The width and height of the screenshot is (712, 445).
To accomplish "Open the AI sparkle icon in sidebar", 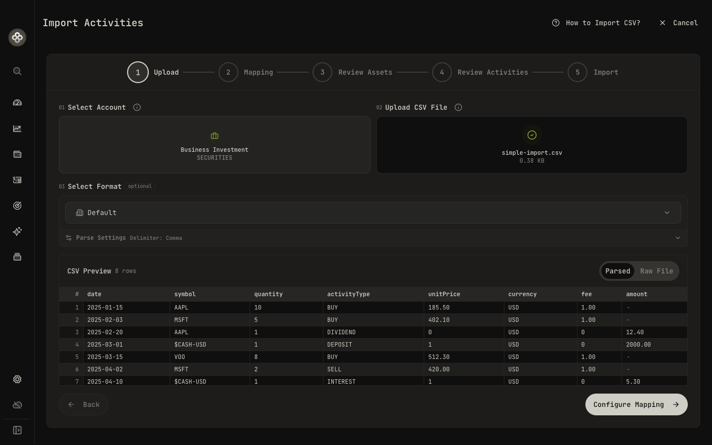I will coord(17,231).
